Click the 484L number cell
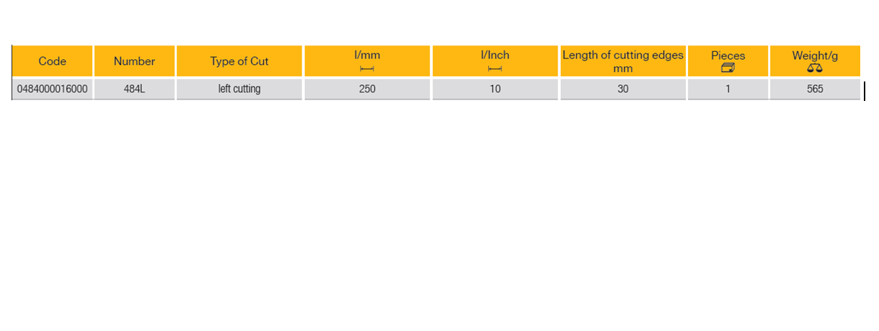This screenshot has height=331, width=879. click(134, 89)
